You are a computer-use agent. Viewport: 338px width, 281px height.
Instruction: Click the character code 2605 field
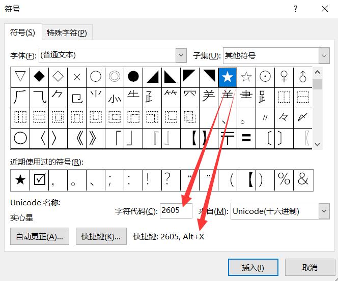[176, 211]
